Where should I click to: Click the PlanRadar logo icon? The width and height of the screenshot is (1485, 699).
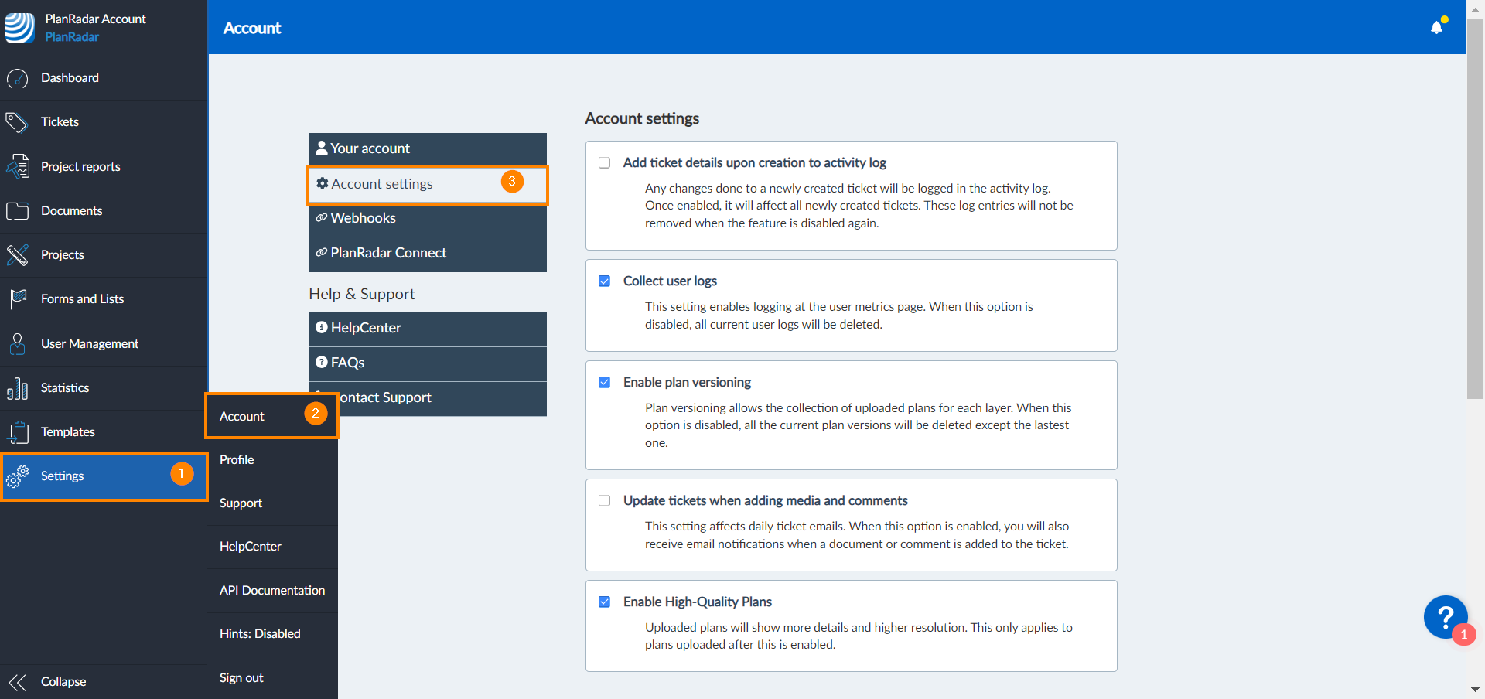pyautogui.click(x=20, y=28)
